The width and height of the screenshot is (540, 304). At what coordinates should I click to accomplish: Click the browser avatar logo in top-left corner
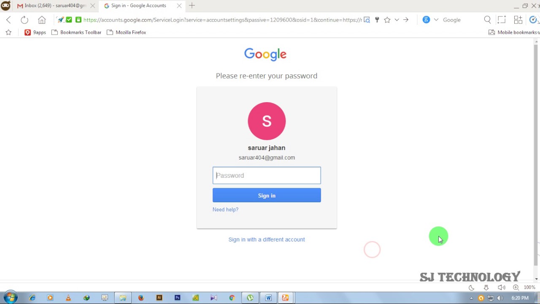(x=6, y=5)
